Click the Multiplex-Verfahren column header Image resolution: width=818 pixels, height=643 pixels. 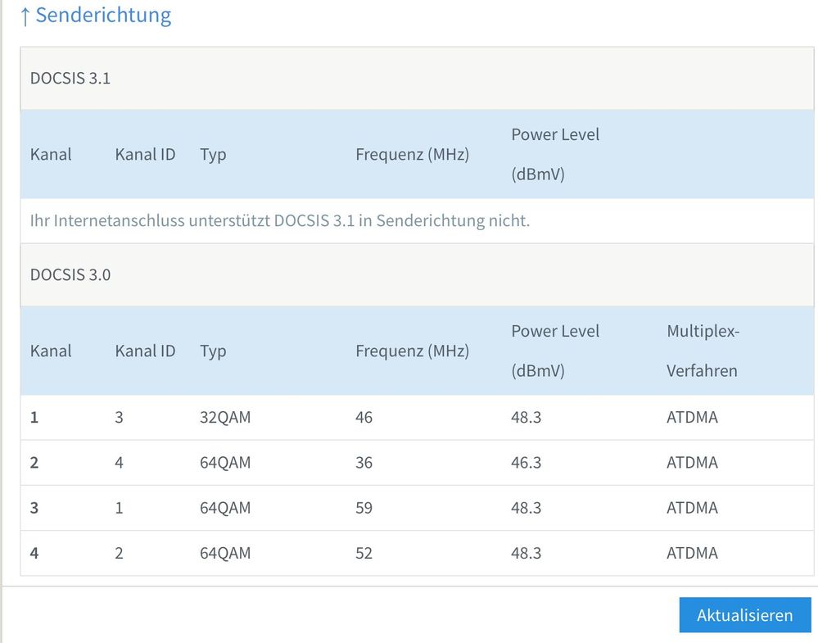point(703,351)
